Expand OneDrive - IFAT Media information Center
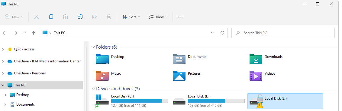Image resolution: width=342 pixels, height=111 pixels. 3,61
